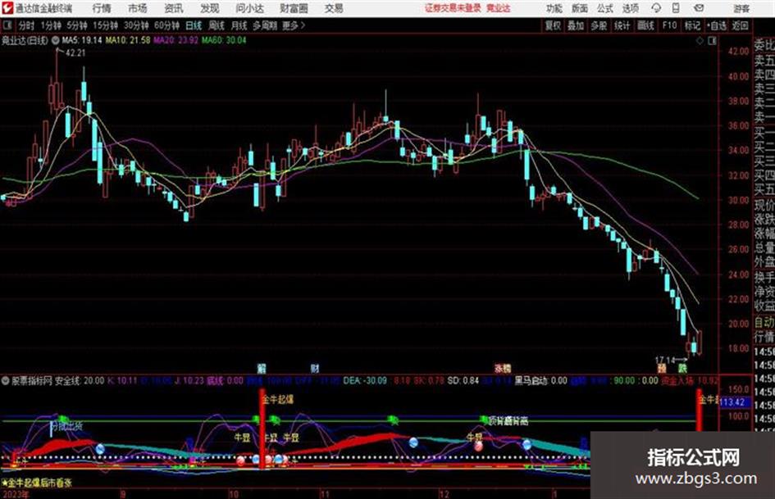Viewport: 775px width, 499px height.
Task: Click the mobile phone icon
Action: point(676,8)
